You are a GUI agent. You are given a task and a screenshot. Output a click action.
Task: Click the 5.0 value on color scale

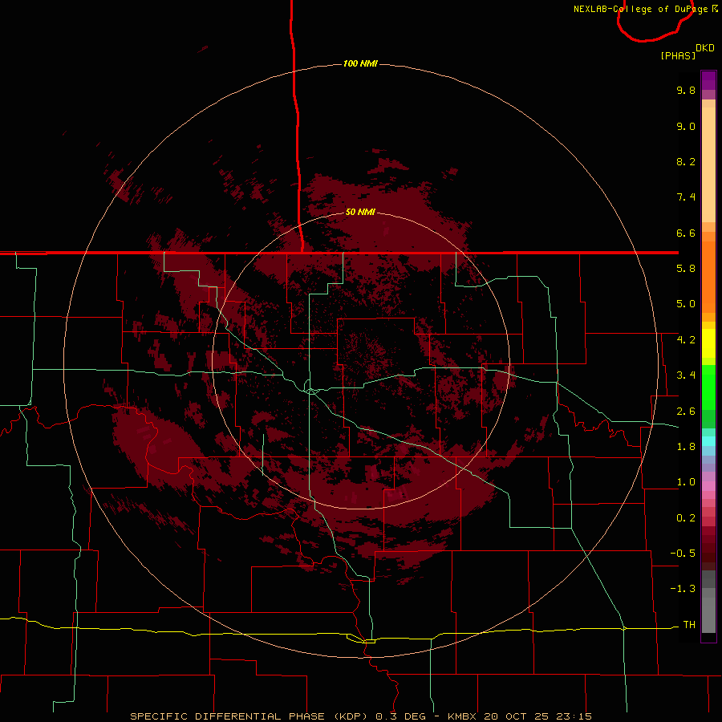686,304
